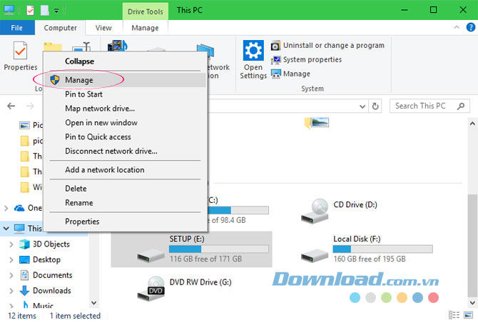Click the SETUP (E:) capacity bar
Screen dimensions: 478x323
pyautogui.click(x=218, y=249)
